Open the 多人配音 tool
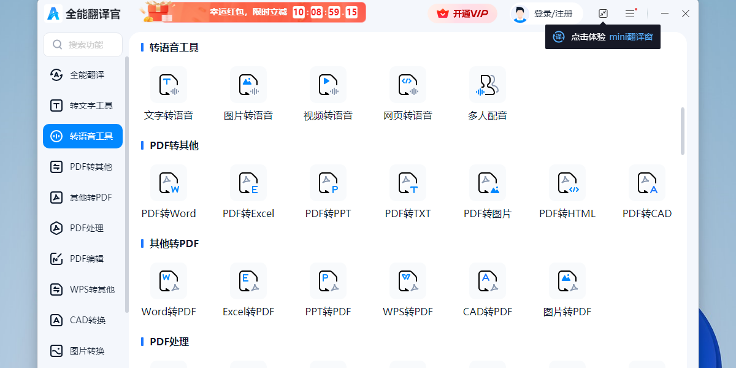The image size is (736, 368). click(488, 94)
